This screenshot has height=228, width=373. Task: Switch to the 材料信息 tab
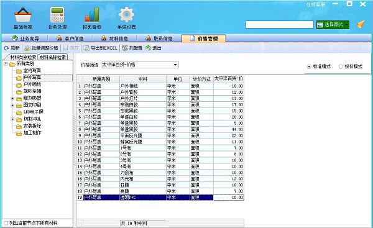[x=114, y=39]
